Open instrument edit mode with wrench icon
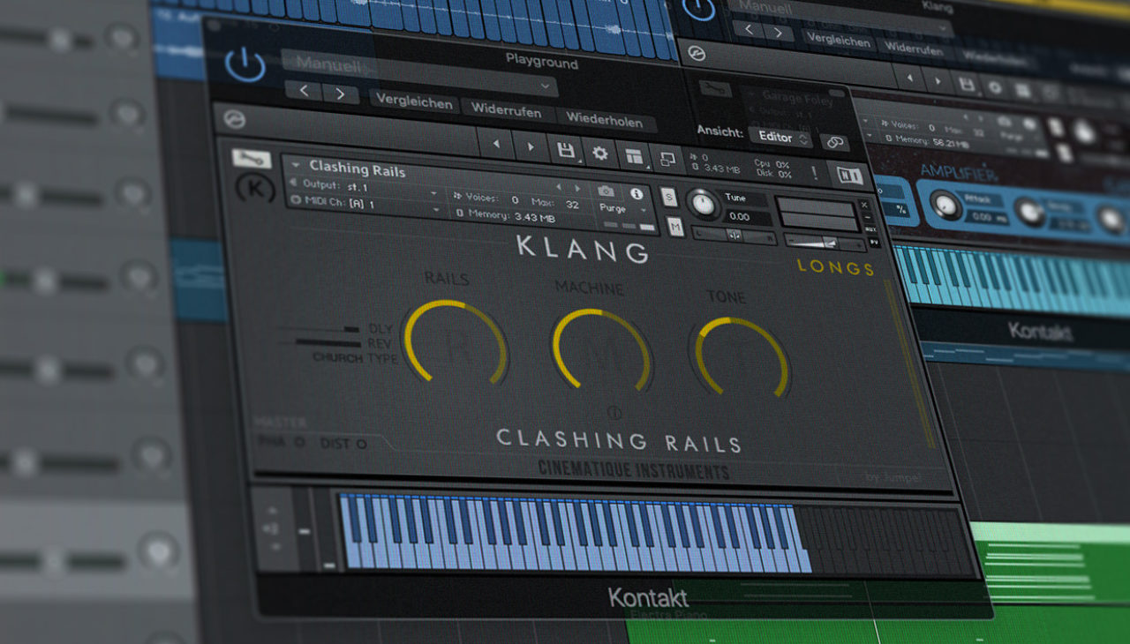The width and height of the screenshot is (1130, 644). tap(251, 159)
